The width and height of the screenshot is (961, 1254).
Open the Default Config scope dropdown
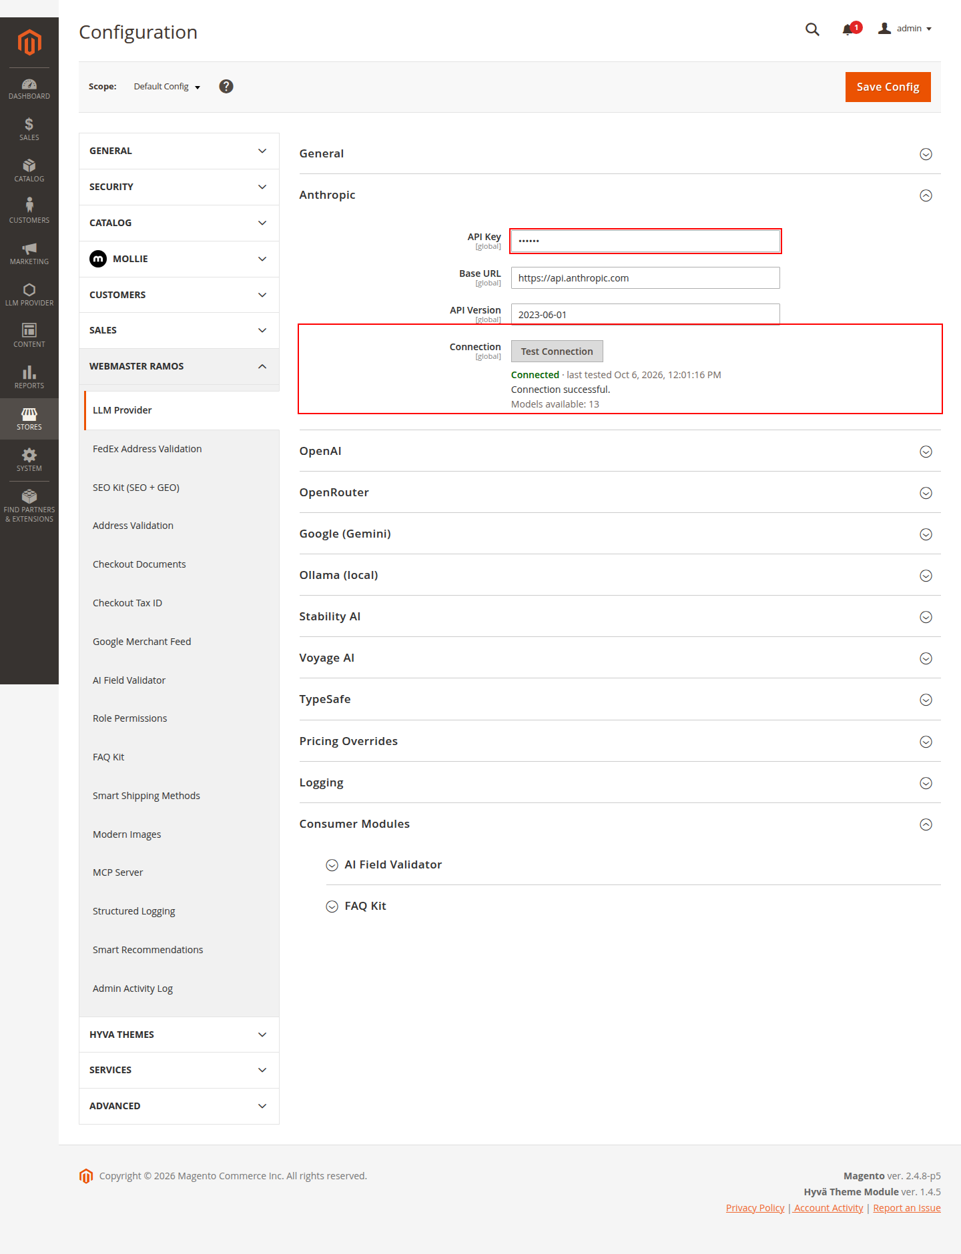(167, 87)
